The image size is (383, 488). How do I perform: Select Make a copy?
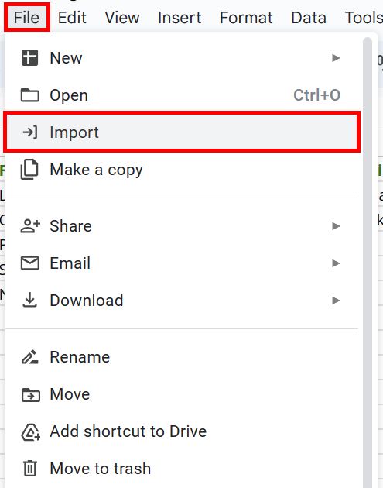click(x=182, y=170)
